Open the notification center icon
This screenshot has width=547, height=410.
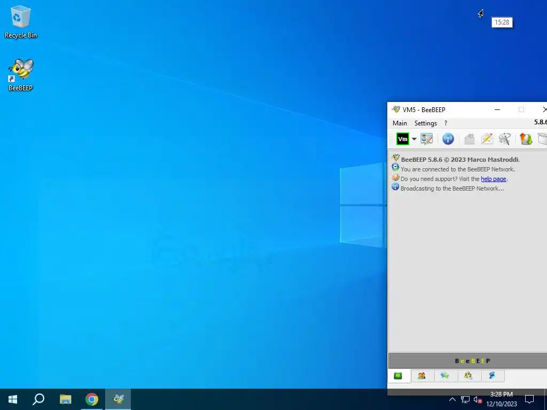coord(529,399)
